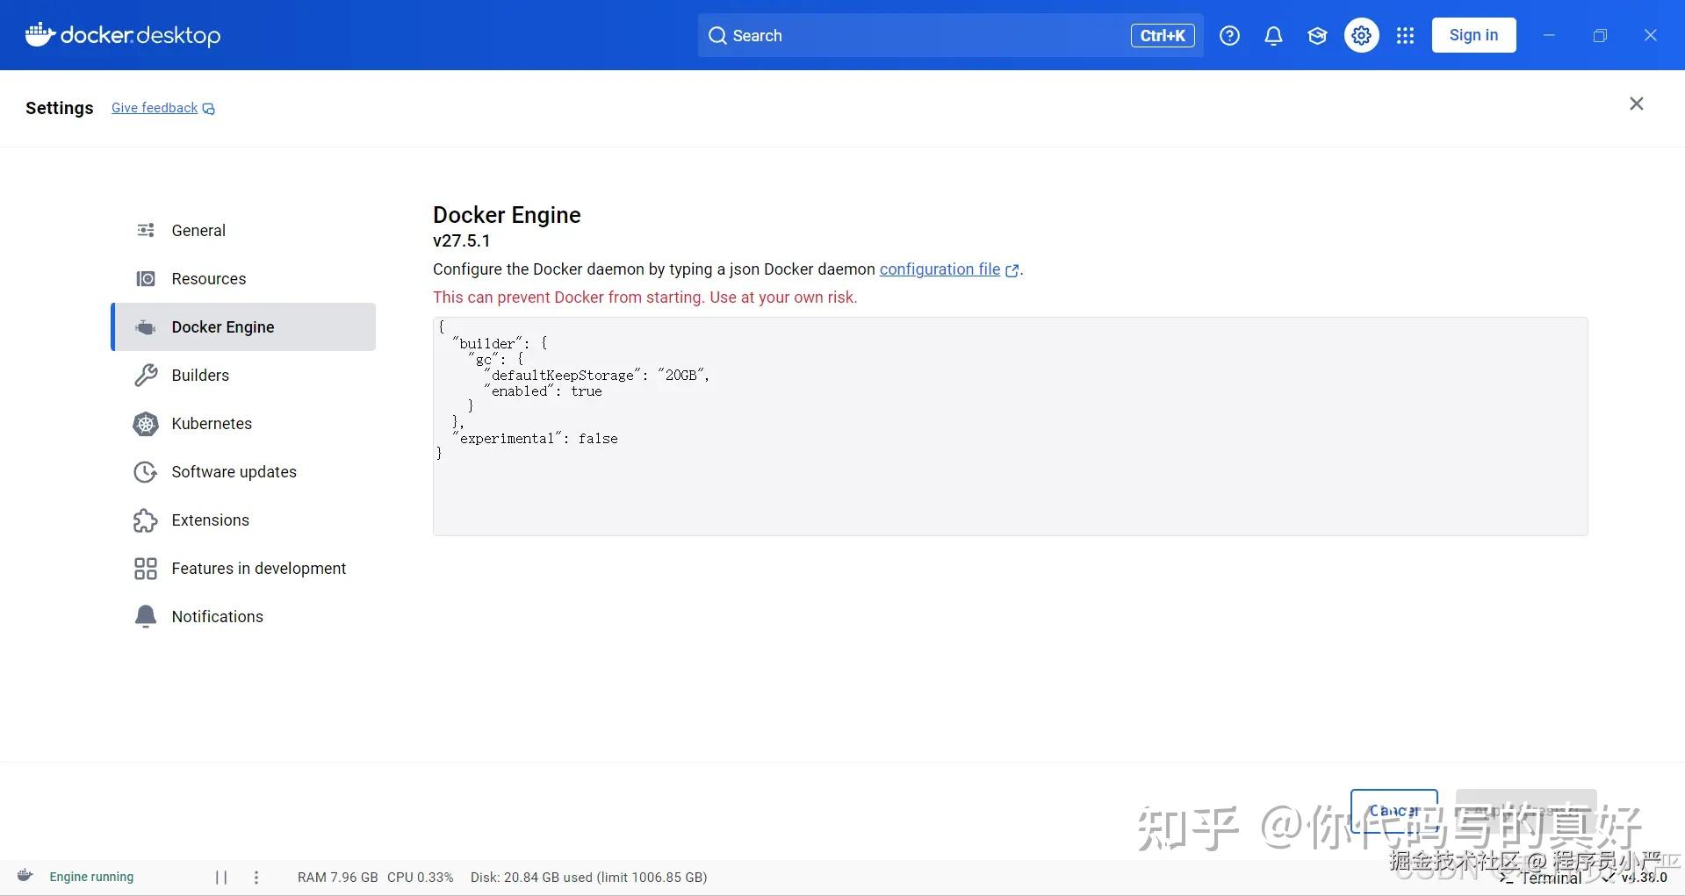Go to the General settings section
This screenshot has height=896, width=1685.
pos(243,230)
